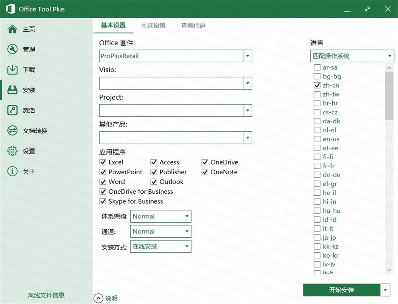Click the compact mode arrows icon in title bar
Image resolution: width=398 pixels, height=304 pixels.
pyautogui.click(x=367, y=9)
